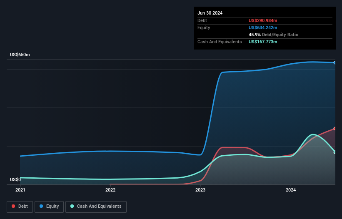
Task: Toggle the Equity series legend button
Action: point(49,207)
